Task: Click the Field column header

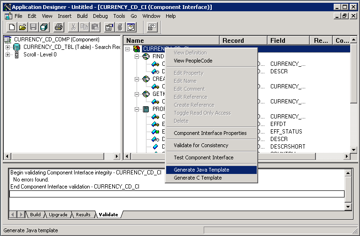Action: coord(288,40)
